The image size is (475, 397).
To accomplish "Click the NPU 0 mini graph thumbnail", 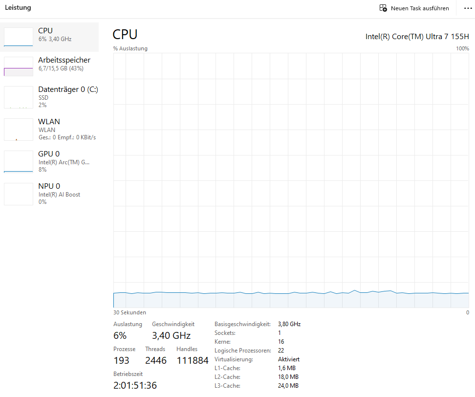I will pyautogui.click(x=19, y=194).
